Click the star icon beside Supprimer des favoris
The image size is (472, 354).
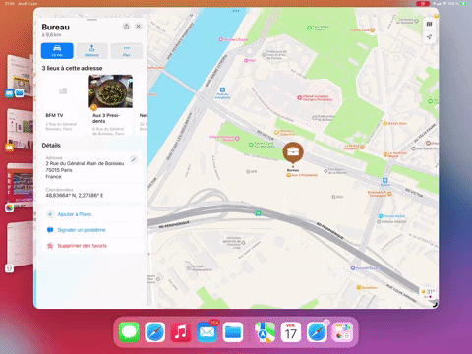(x=50, y=246)
